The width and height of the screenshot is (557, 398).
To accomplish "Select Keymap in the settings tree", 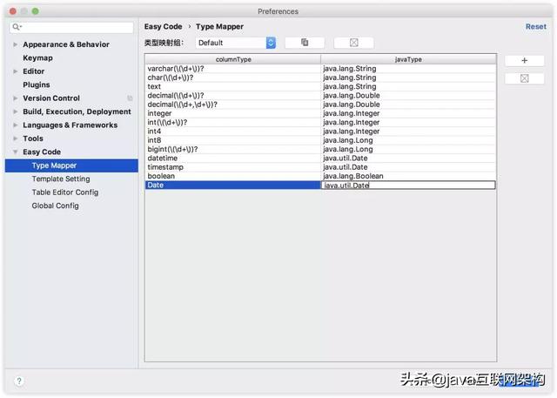I will point(37,58).
